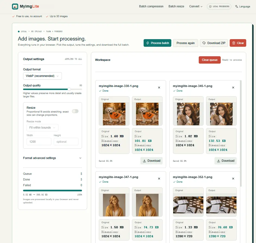
Task: Click original woman thumbnail of image-345-1
Action: 188,114
